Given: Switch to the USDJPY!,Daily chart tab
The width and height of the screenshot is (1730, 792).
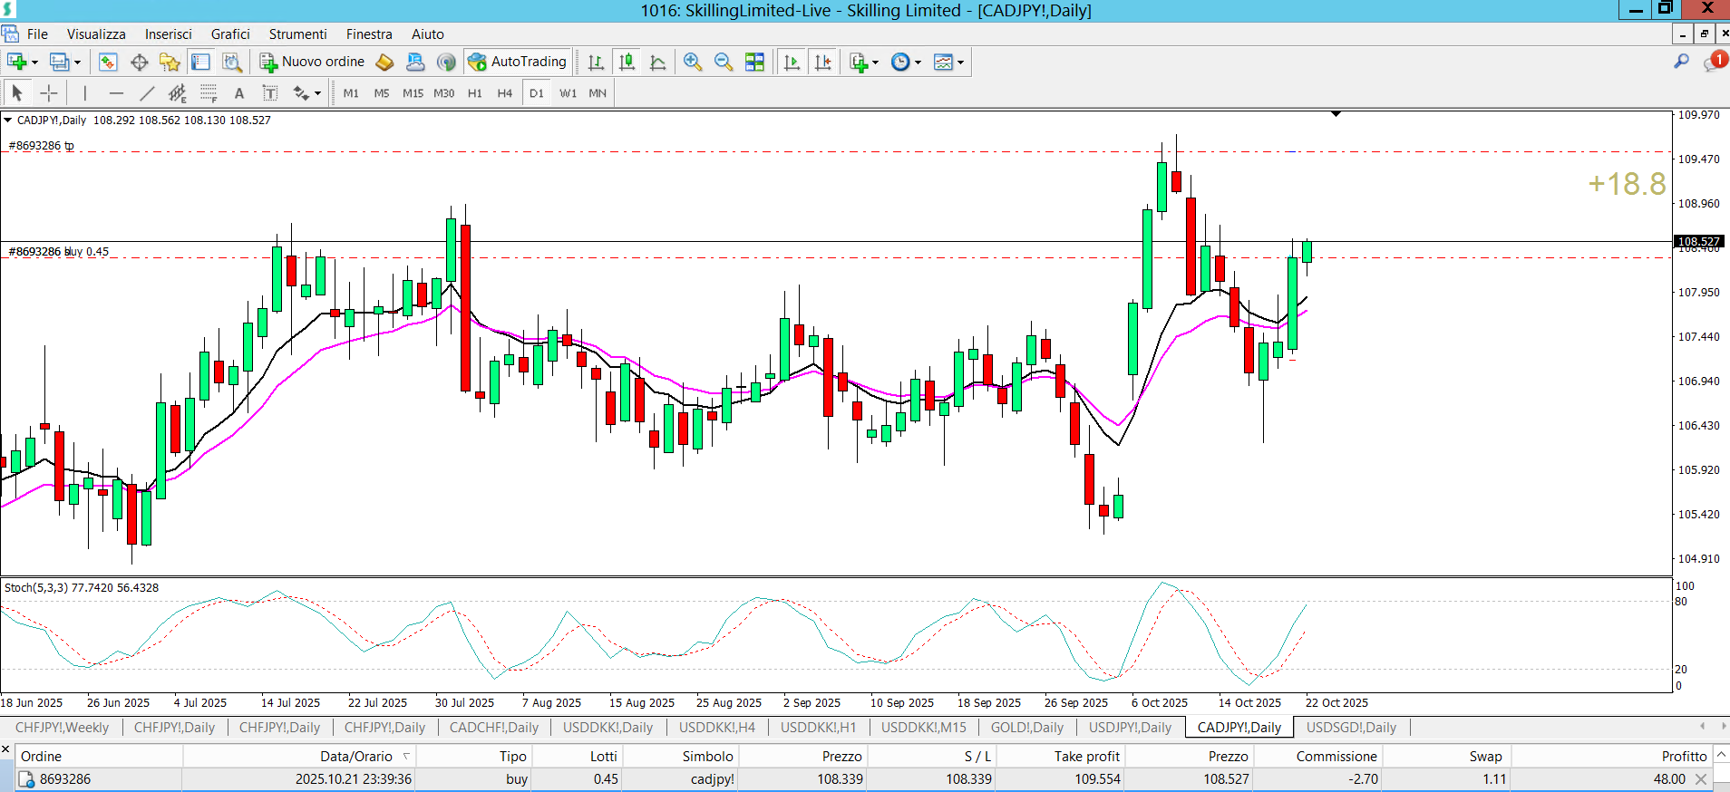Looking at the screenshot, I should (1130, 727).
